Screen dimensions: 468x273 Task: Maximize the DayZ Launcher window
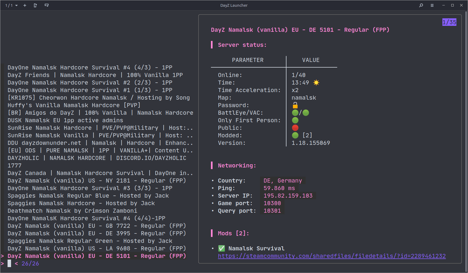point(452,5)
